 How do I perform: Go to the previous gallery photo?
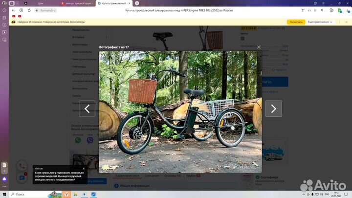(x=87, y=109)
